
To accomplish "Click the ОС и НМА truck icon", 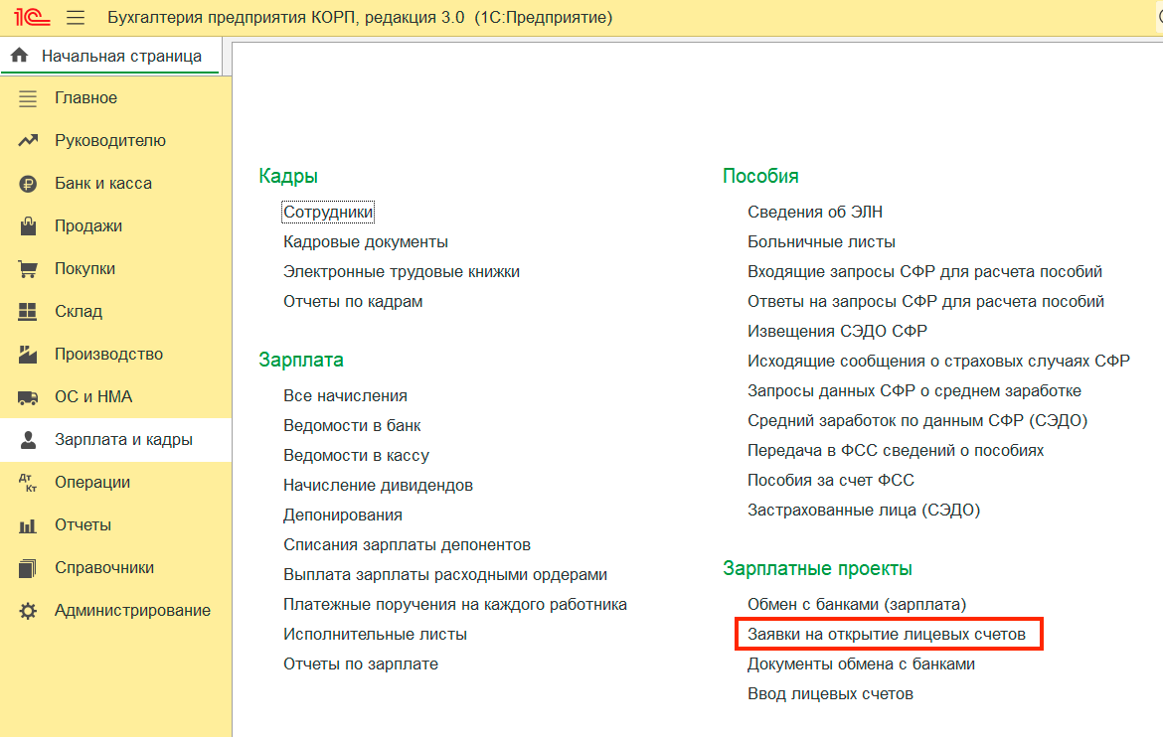I will [x=28, y=397].
